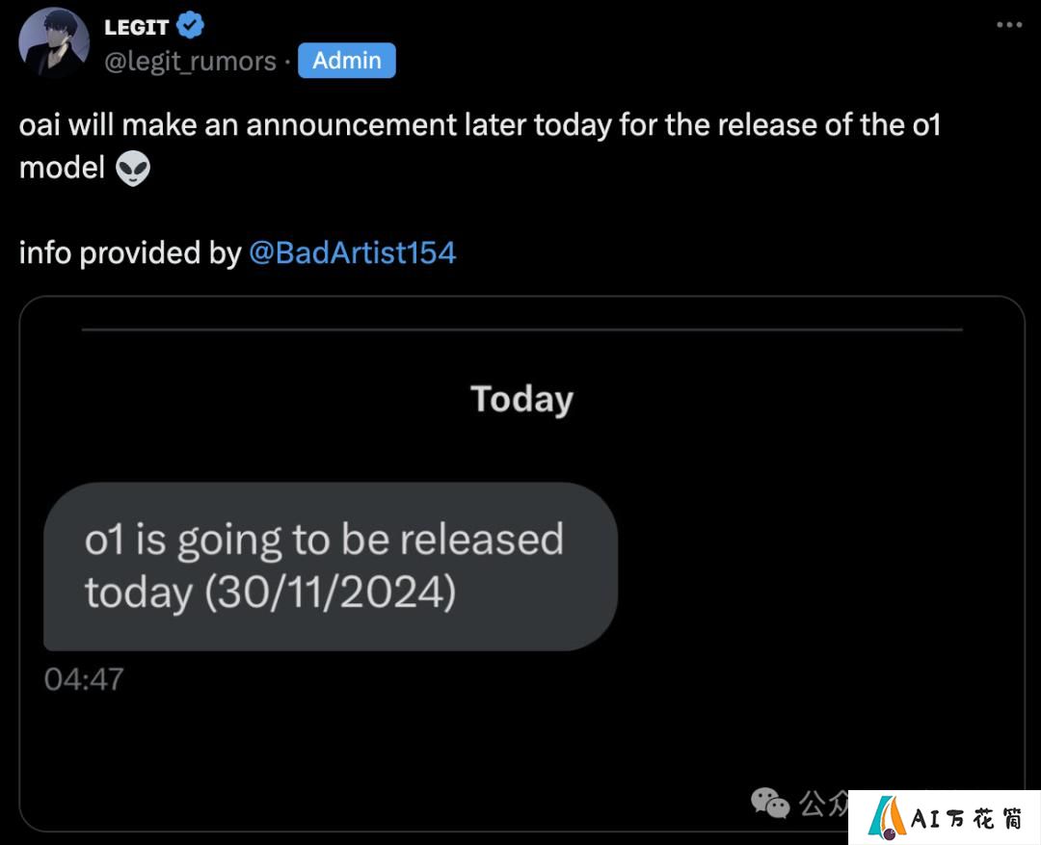Click the AI万花筒 logo icon
Image resolution: width=1041 pixels, height=845 pixels.
tap(887, 817)
